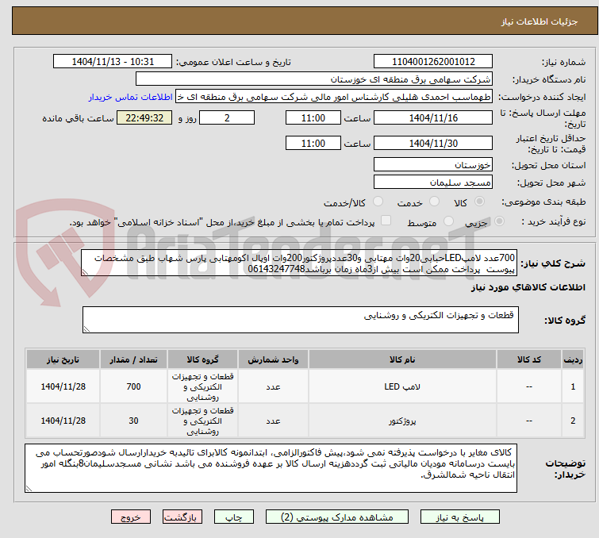Click the توضیحات خریدار textarea
The width and height of the screenshot is (599, 538).
(x=271, y=468)
